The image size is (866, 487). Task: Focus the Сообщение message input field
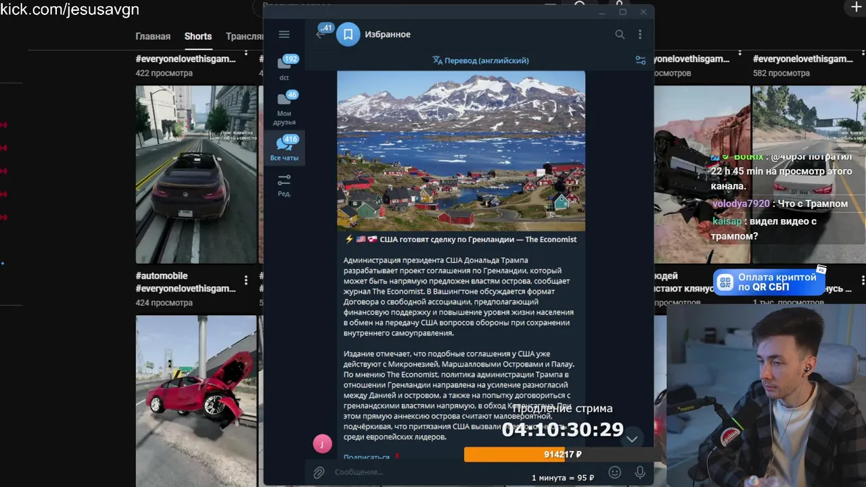click(467, 472)
